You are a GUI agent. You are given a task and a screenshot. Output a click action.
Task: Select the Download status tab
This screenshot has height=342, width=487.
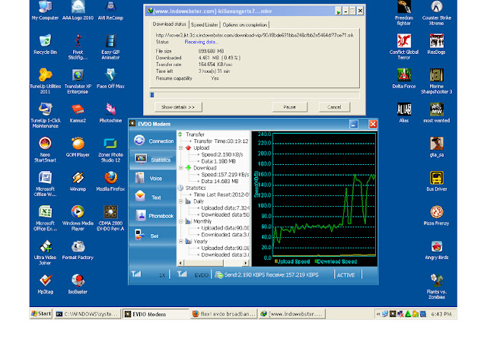[170, 24]
